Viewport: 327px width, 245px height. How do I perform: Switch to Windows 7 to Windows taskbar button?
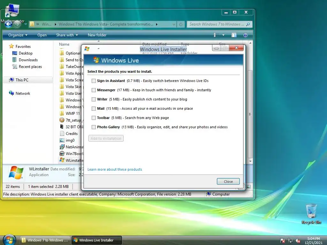(x=45, y=240)
